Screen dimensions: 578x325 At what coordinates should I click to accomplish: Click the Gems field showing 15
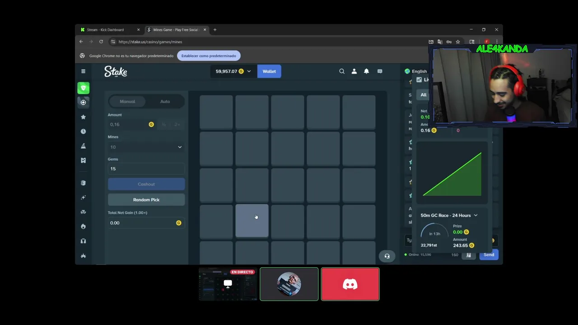(146, 169)
